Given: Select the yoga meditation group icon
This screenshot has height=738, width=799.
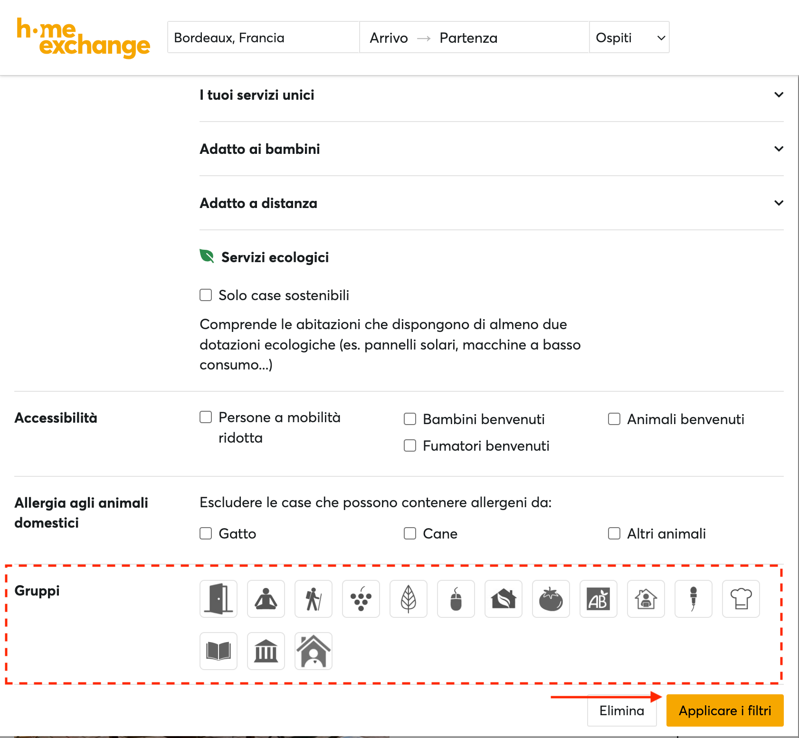Looking at the screenshot, I should click(266, 599).
